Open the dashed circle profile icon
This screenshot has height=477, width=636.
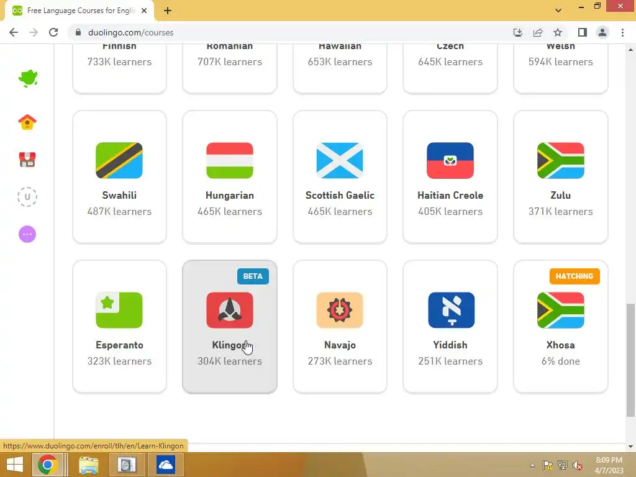(x=27, y=197)
